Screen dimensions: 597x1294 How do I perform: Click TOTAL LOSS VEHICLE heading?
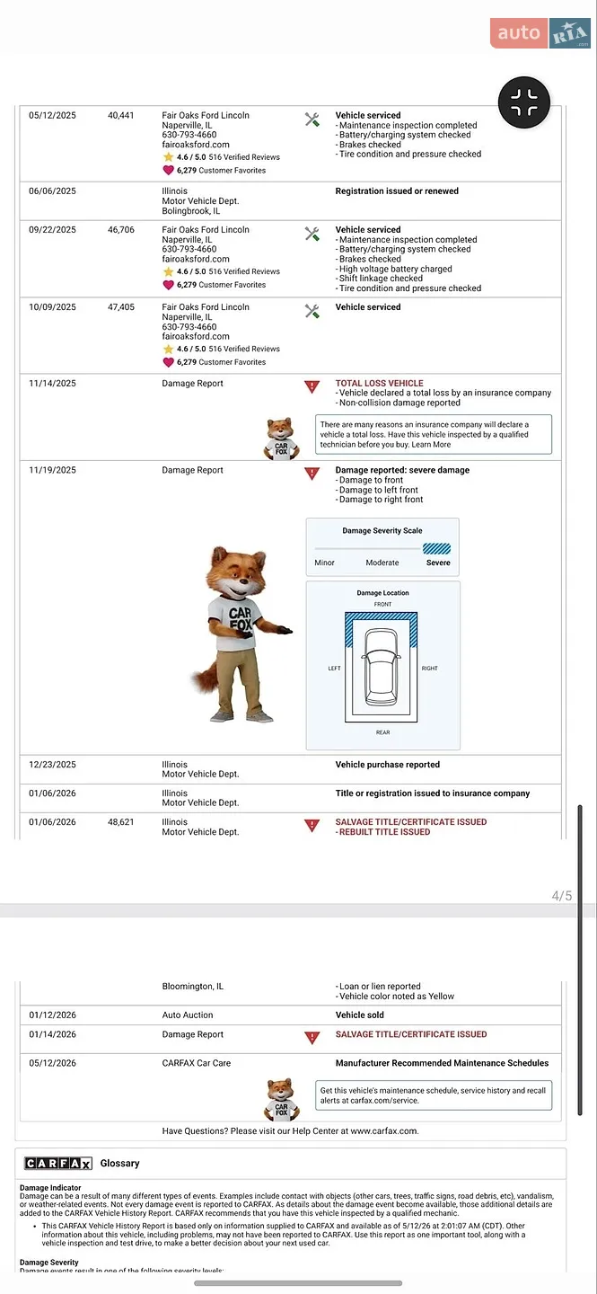coord(379,383)
